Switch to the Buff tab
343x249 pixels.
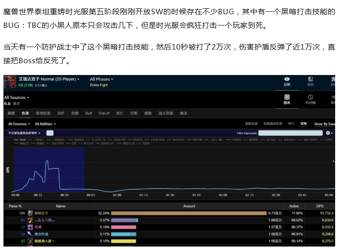coord(89,113)
